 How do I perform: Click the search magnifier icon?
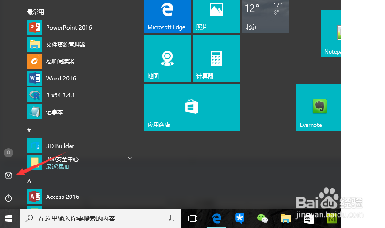(29, 218)
